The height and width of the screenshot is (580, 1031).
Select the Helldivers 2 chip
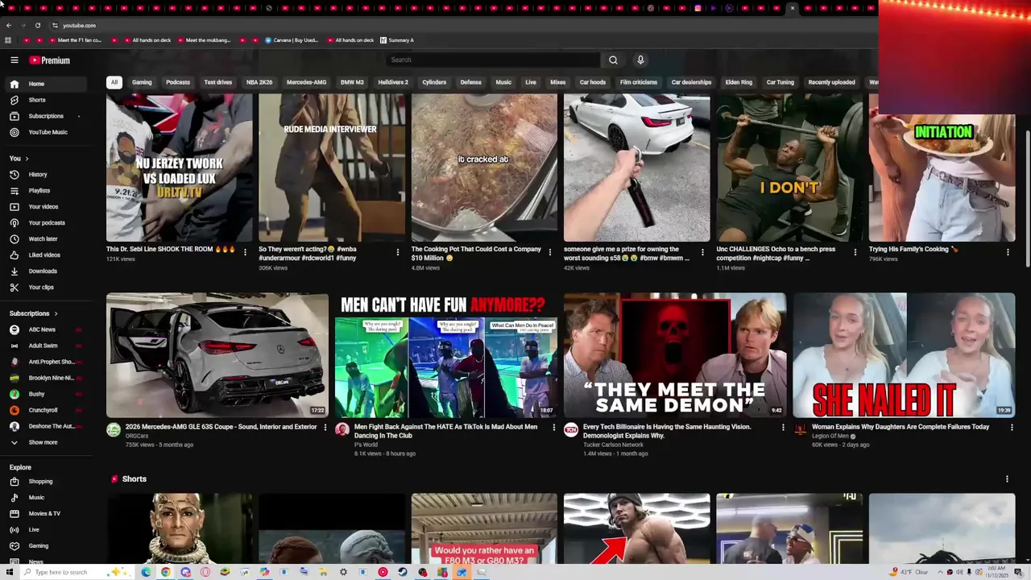393,82
